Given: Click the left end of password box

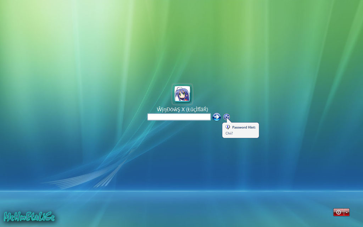Looking at the screenshot, I should (150, 117).
